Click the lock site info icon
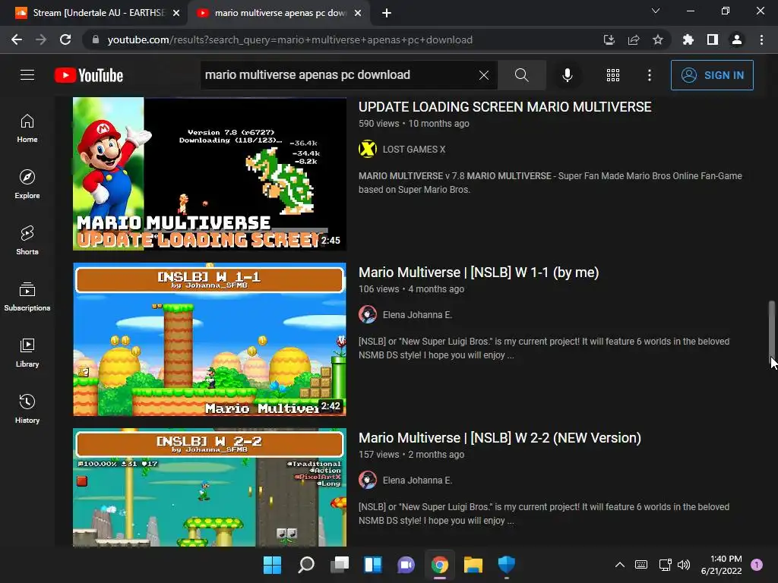This screenshot has width=778, height=583. pos(96,39)
